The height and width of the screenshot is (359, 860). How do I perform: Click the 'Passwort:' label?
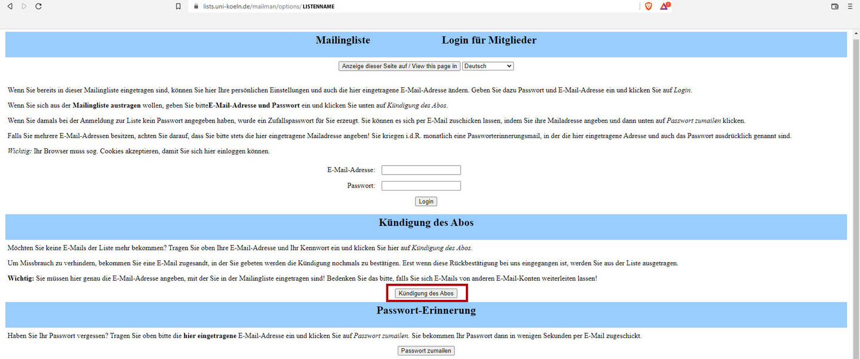coord(361,186)
